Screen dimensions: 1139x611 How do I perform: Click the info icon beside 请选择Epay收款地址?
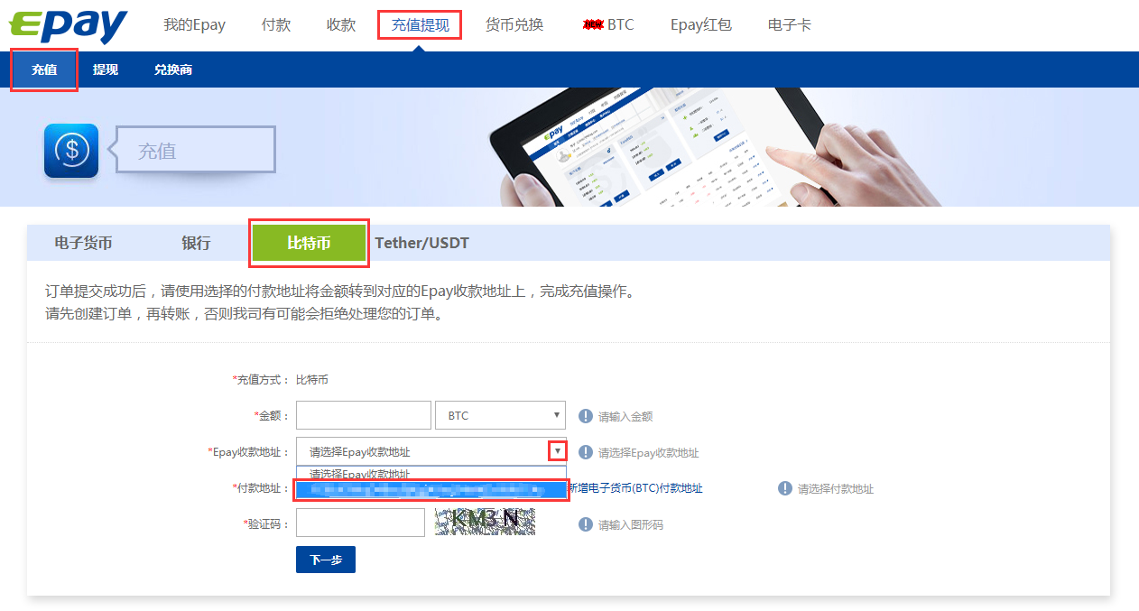[585, 452]
